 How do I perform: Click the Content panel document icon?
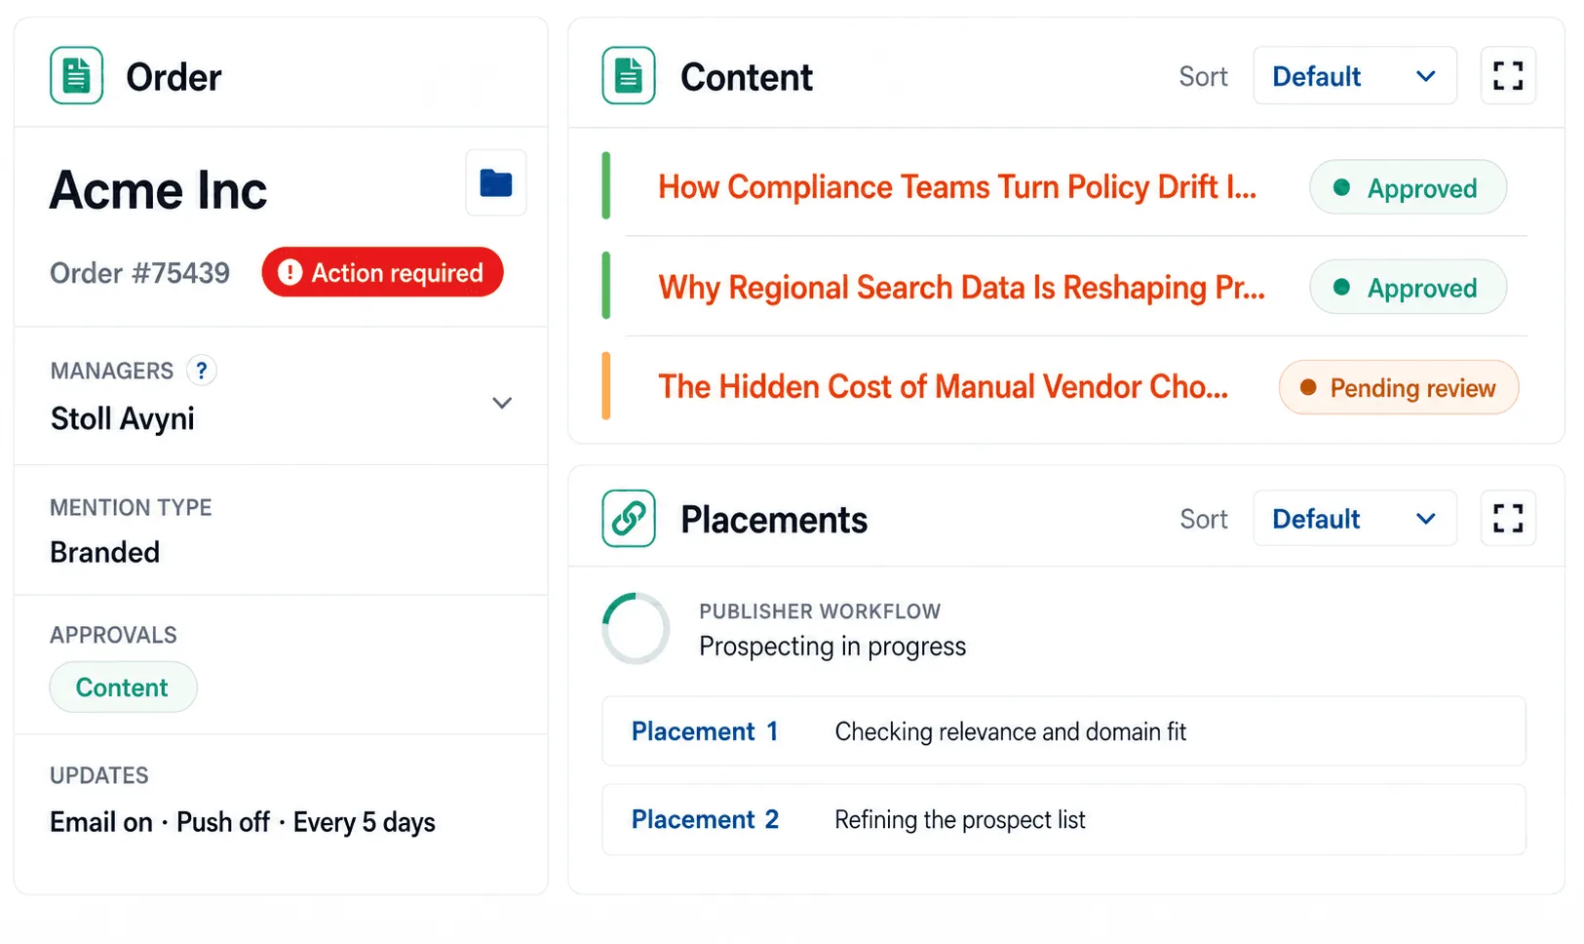pyautogui.click(x=629, y=75)
